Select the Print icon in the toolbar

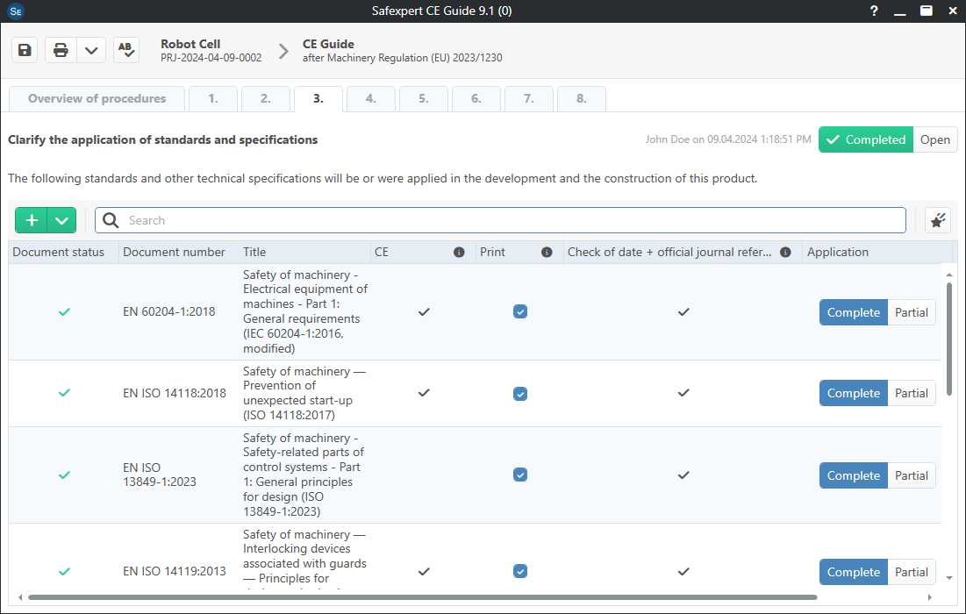(x=60, y=50)
